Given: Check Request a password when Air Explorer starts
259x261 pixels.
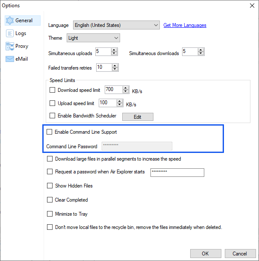Looking at the screenshot, I should coord(50,172).
